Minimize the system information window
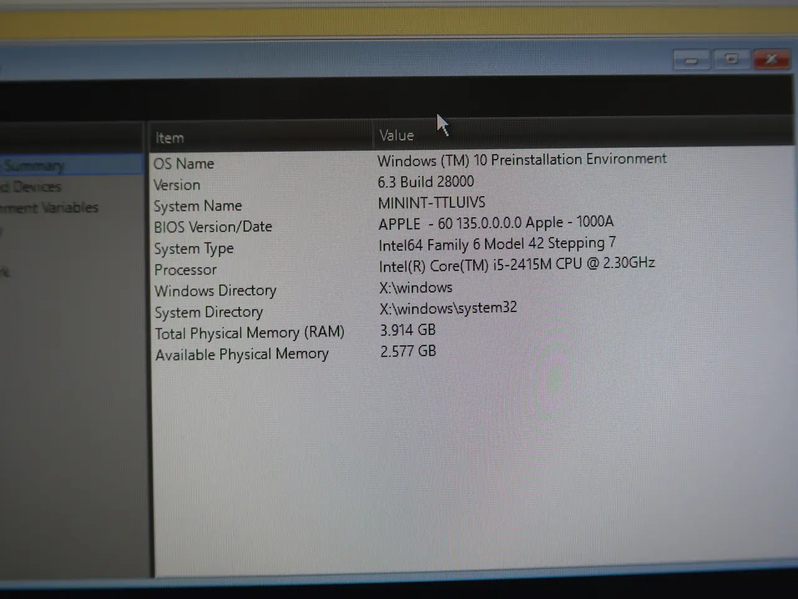798x599 pixels. (691, 61)
